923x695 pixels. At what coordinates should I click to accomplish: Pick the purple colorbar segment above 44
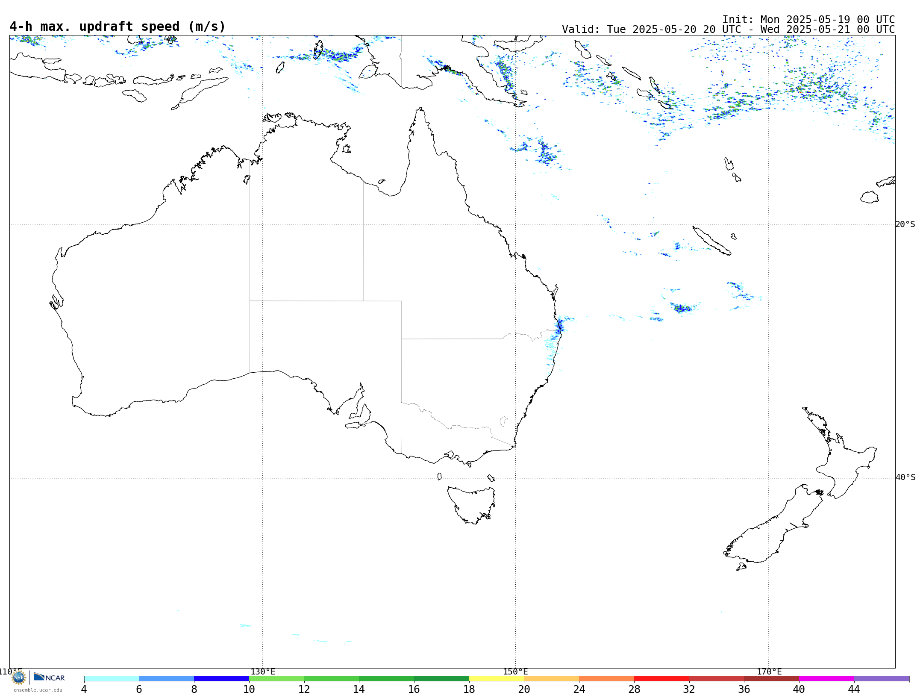pyautogui.click(x=882, y=678)
